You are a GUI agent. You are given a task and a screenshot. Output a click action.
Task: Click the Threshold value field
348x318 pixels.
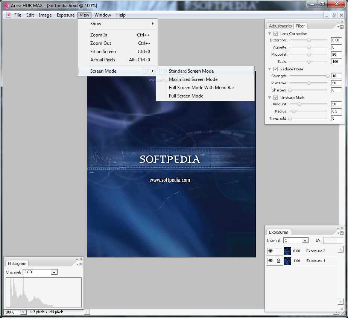click(x=336, y=119)
